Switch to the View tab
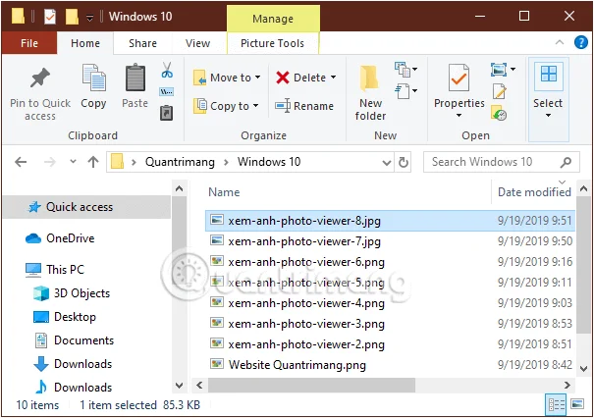 (197, 43)
